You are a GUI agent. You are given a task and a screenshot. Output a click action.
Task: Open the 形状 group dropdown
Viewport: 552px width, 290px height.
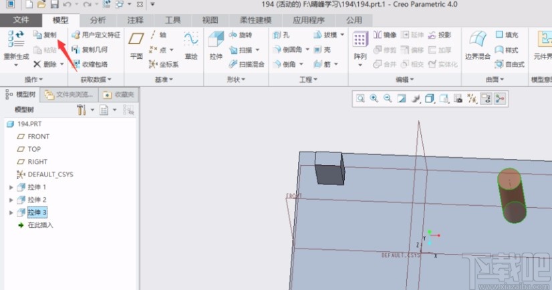coord(236,80)
